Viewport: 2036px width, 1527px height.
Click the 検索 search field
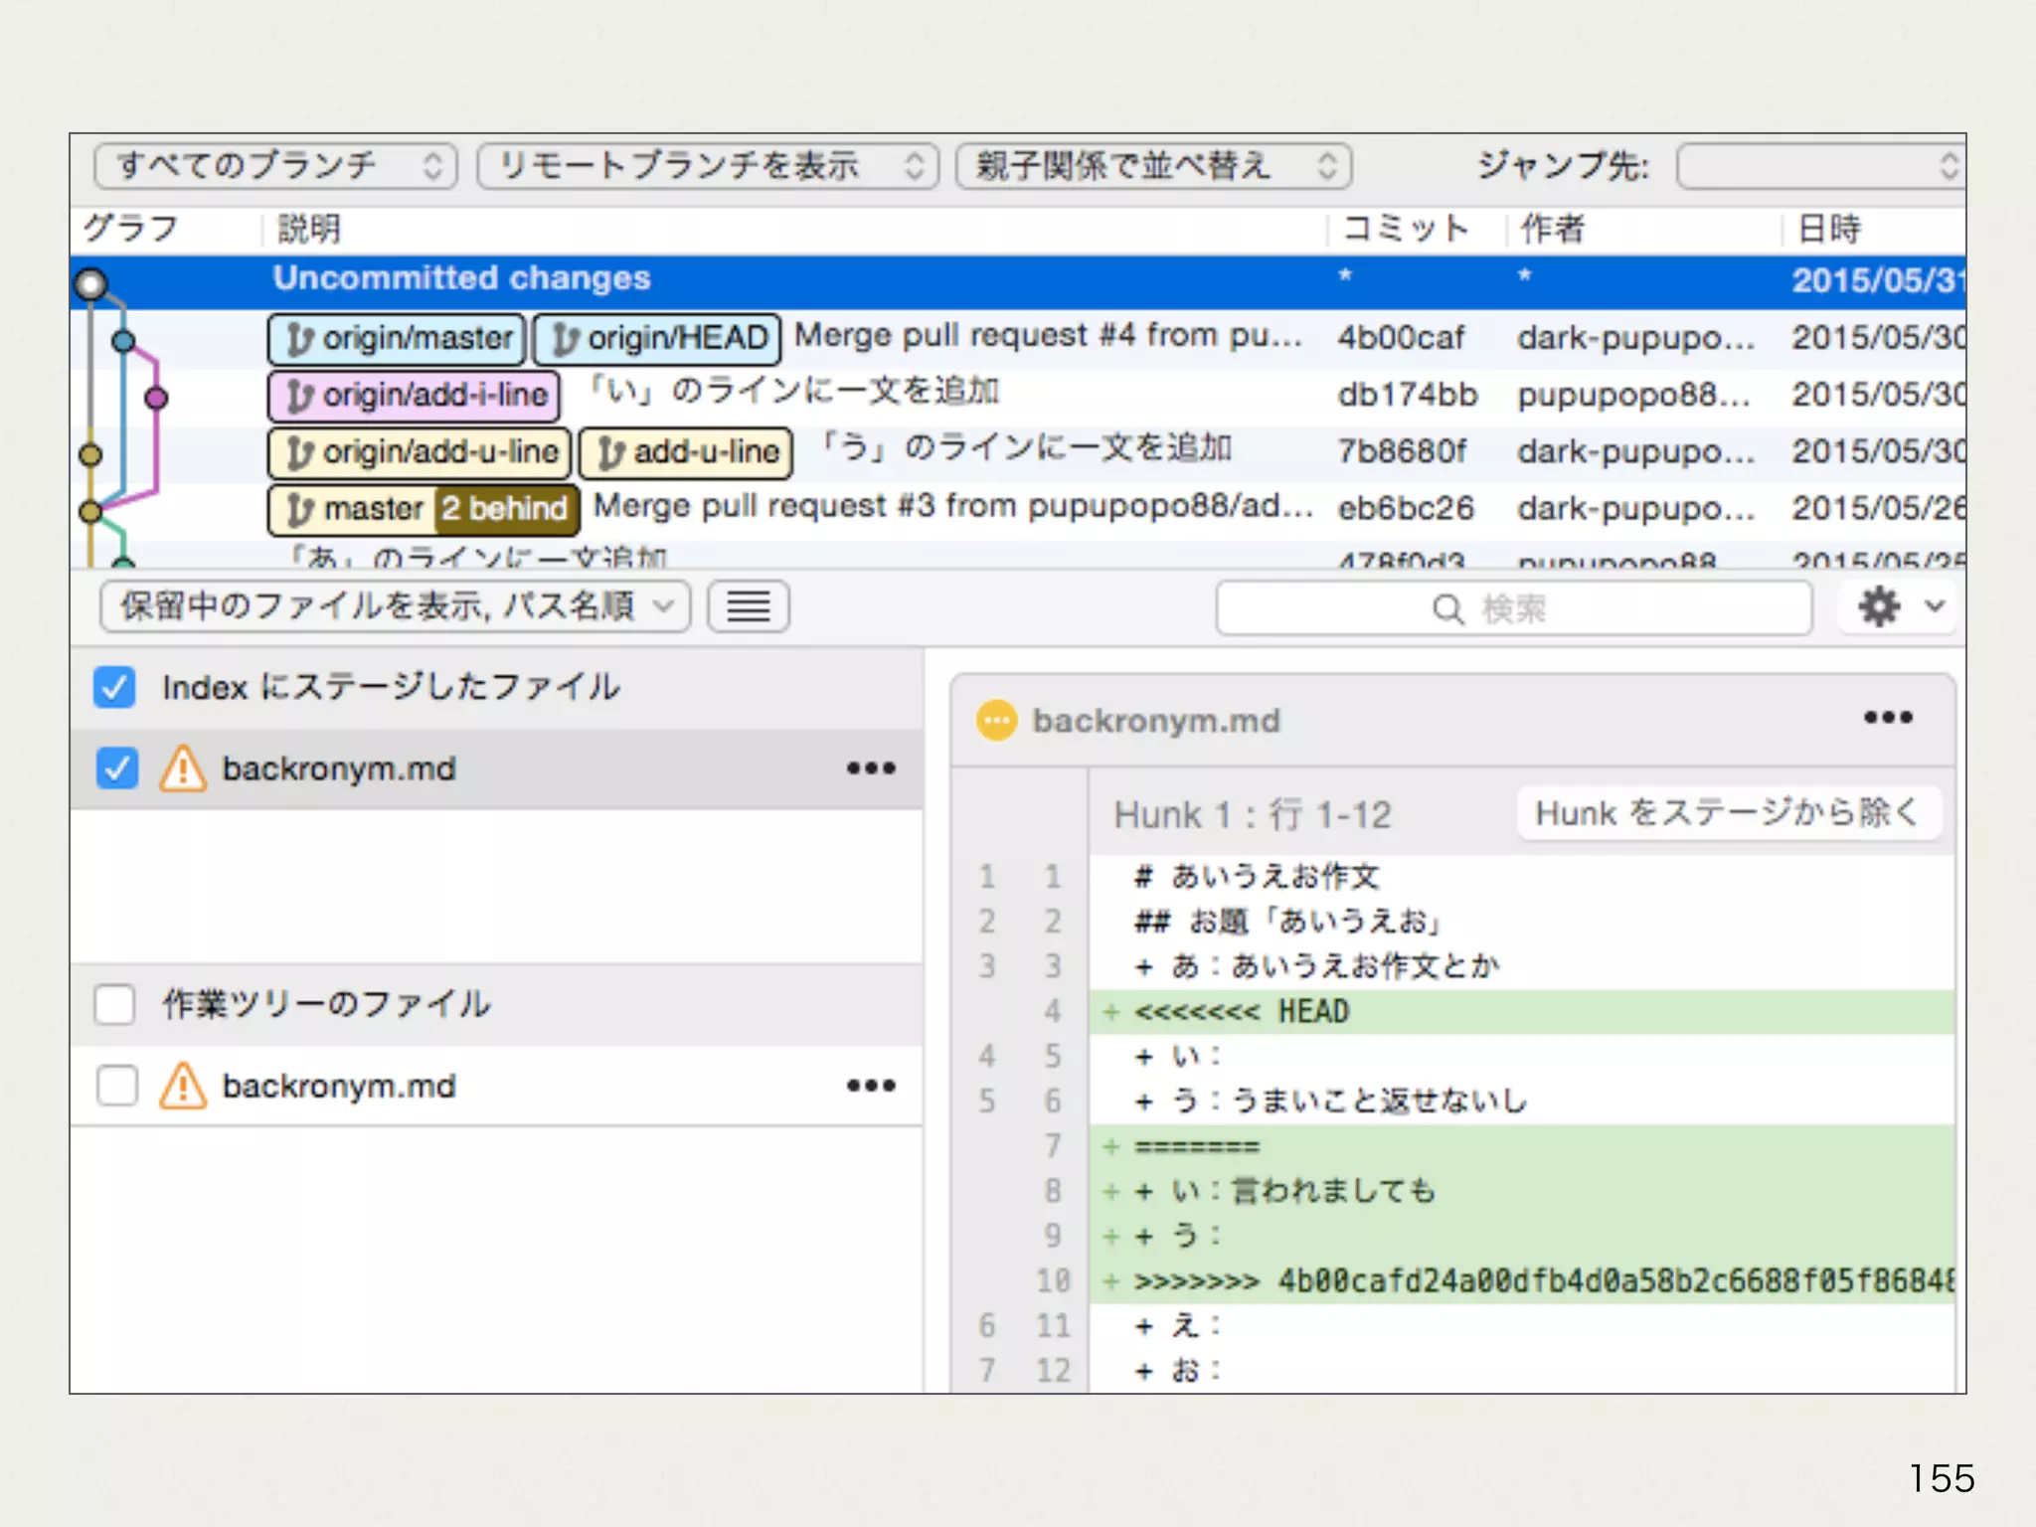click(1513, 608)
